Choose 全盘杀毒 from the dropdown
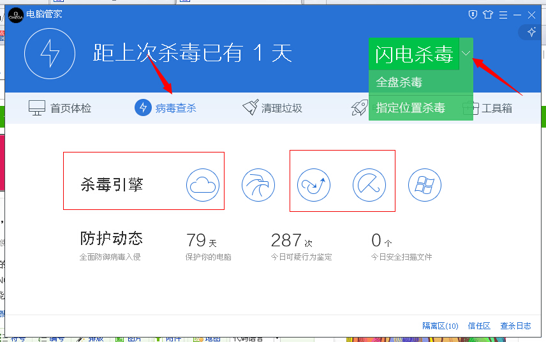This screenshot has height=342, width=546. 420,82
